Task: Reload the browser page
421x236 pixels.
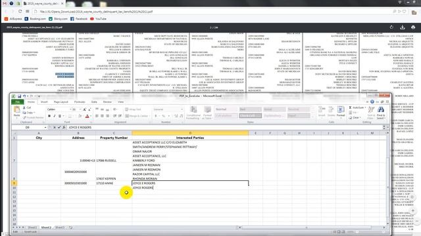Action: (x=20, y=12)
